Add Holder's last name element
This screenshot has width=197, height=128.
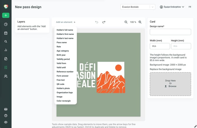(x=65, y=38)
